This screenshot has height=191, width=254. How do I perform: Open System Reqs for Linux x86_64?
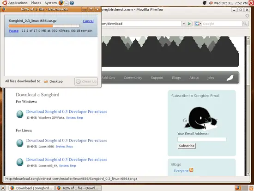[x=67, y=166]
